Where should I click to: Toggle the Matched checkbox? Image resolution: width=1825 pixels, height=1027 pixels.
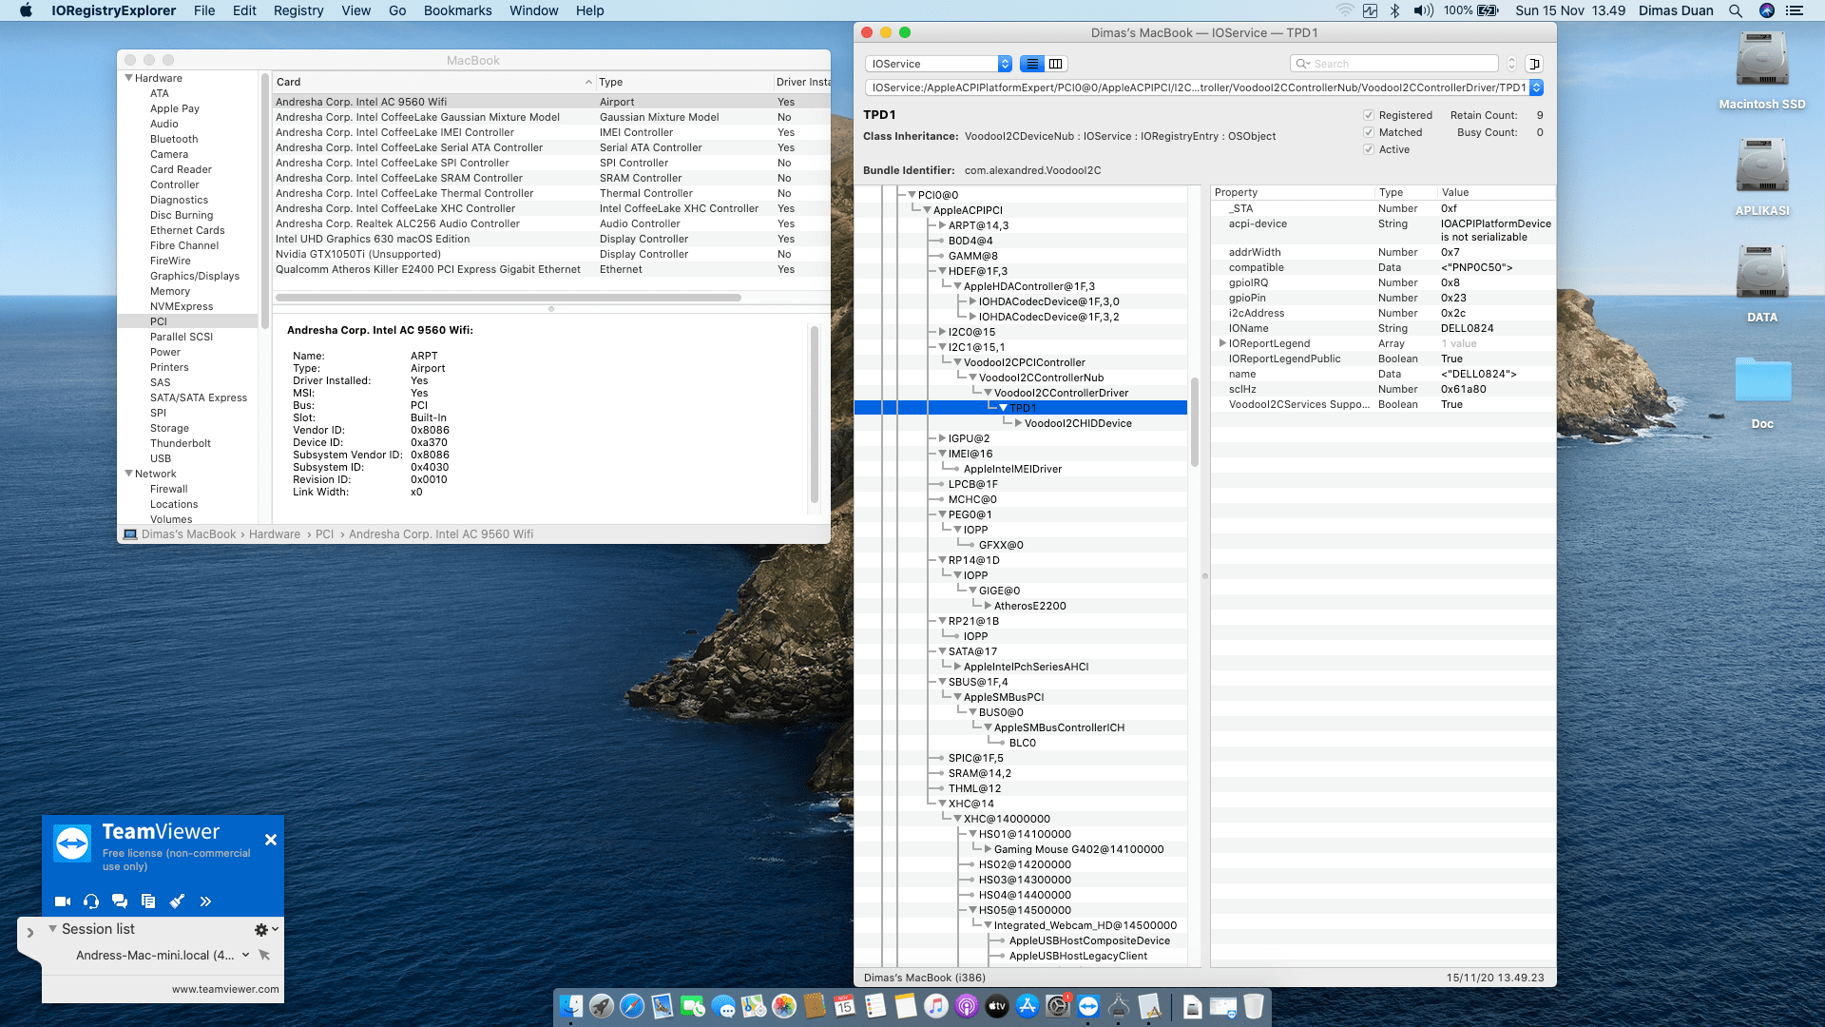[1369, 132]
